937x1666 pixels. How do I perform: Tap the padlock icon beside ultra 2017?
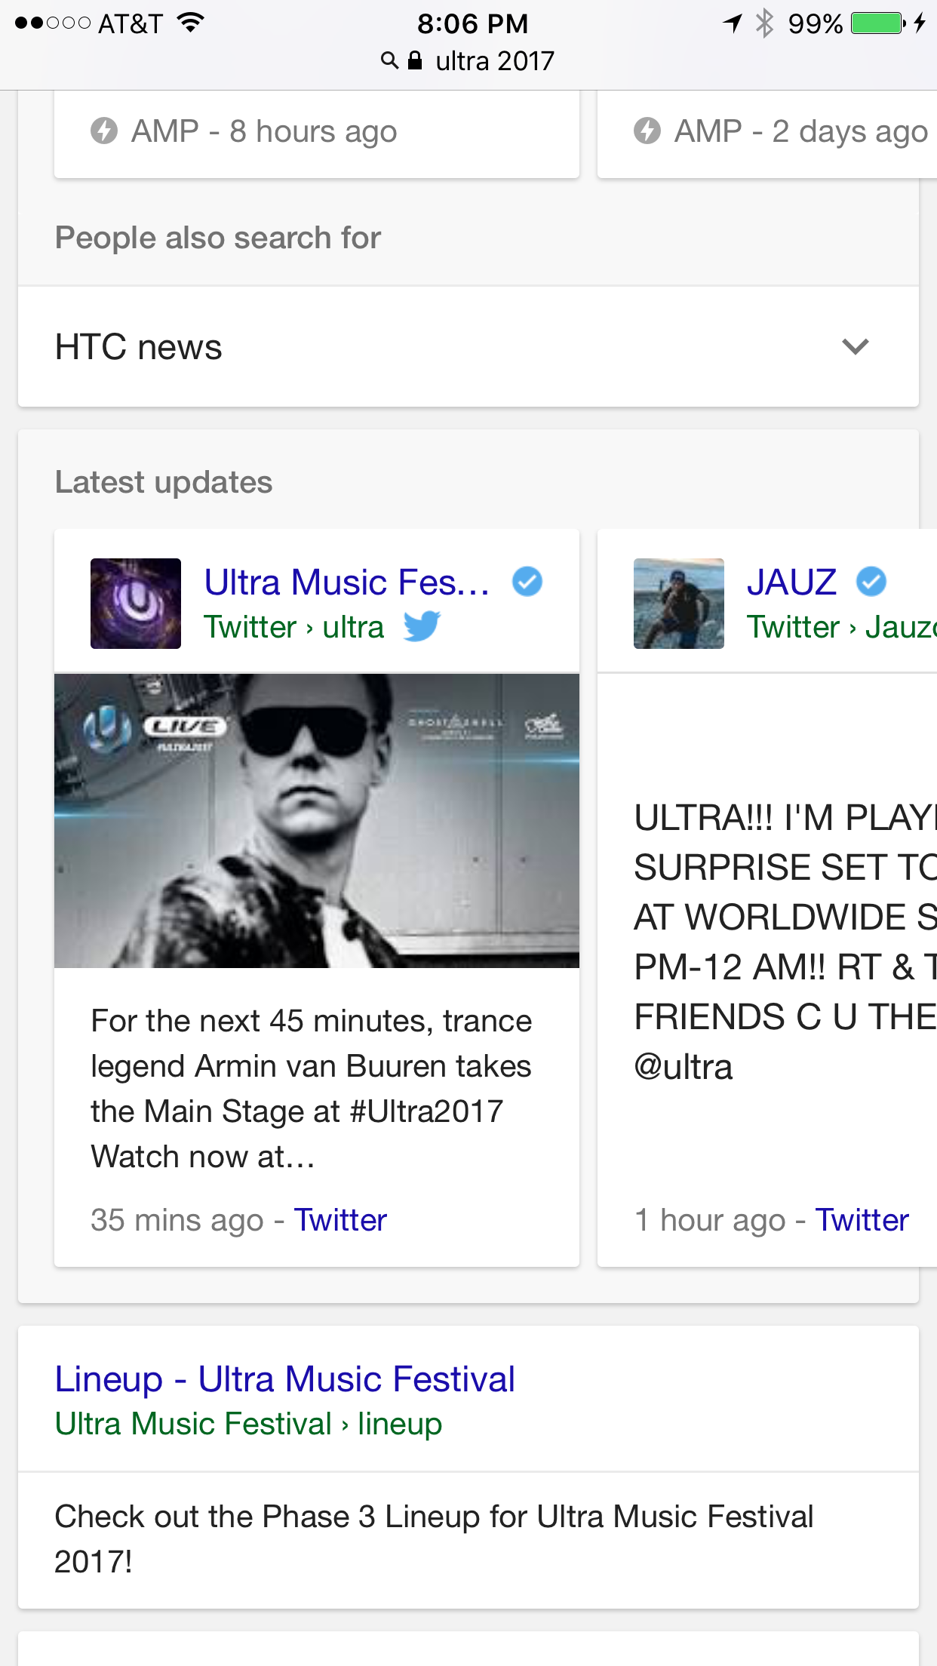(x=415, y=60)
